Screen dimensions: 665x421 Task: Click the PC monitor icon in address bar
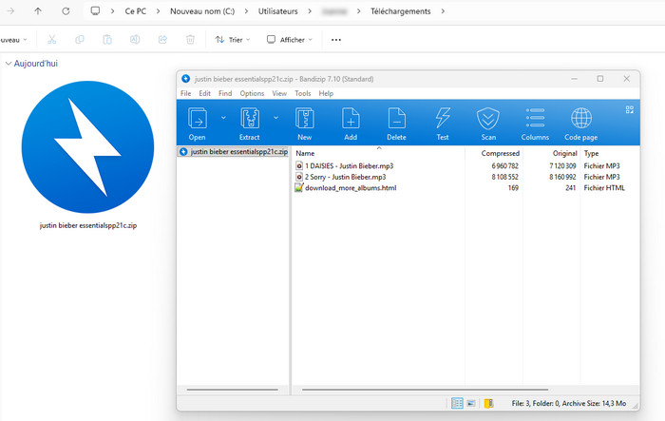pos(95,11)
